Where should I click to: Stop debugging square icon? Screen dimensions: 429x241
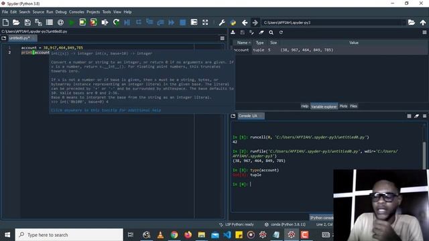(x=182, y=22)
